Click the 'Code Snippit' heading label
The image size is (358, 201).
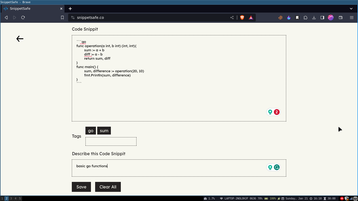[x=85, y=29]
